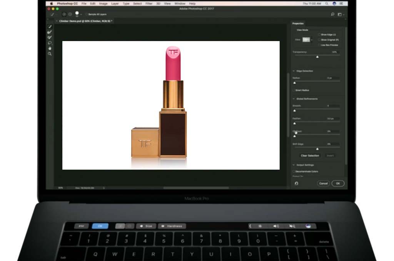Enable the Smart Radius checkbox
The image size is (394, 261).
click(294, 90)
